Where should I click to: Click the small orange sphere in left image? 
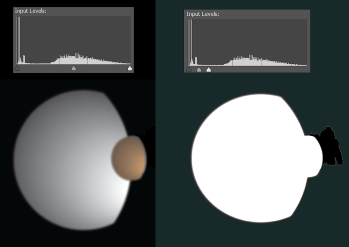point(129,158)
